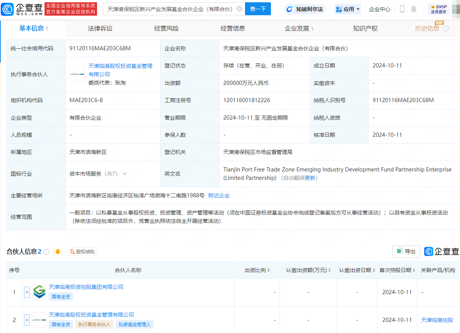Click the 企查查 Qcc.com logo
This screenshot has height=333, width=460.
(x=22, y=9)
